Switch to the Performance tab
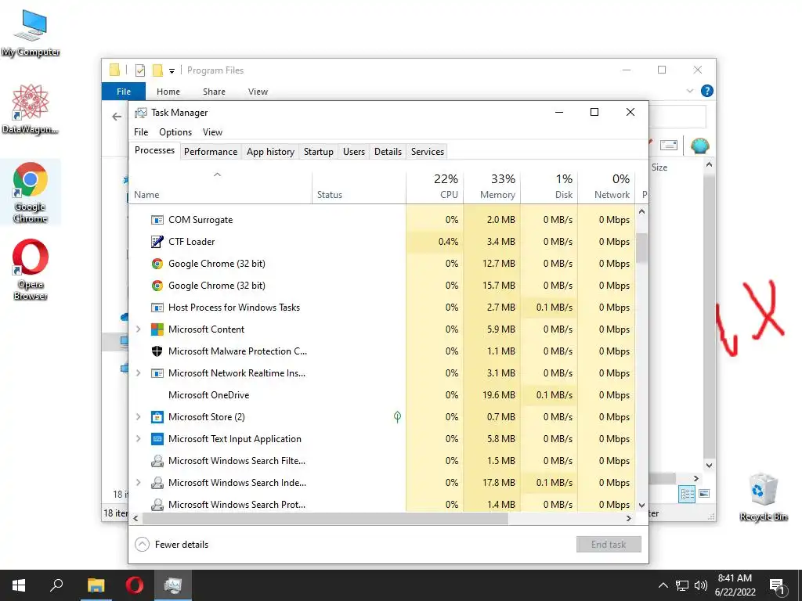Image resolution: width=802 pixels, height=601 pixels. 211,152
